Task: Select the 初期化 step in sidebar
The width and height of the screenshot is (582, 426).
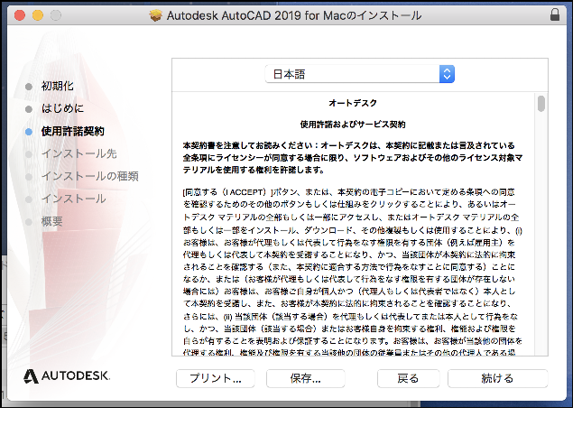Action: click(57, 86)
